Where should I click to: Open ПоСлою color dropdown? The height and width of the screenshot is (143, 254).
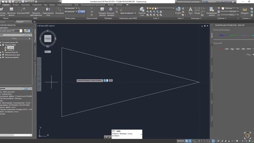click(230, 8)
